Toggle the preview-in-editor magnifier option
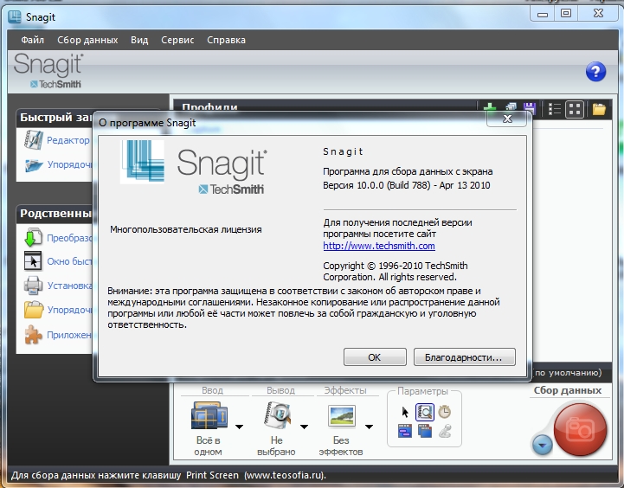 point(425,412)
